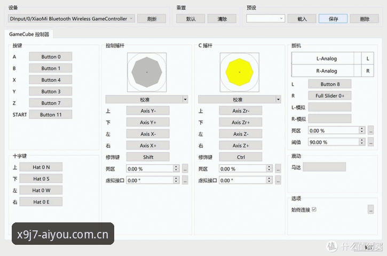Remap control stick down Axis Y+
This screenshot has height=256, width=387.
coord(148,122)
